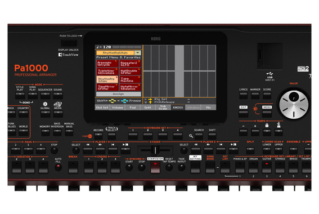
Task: Move the X-Fader slider
Action: pyautogui.click(x=155, y=150)
